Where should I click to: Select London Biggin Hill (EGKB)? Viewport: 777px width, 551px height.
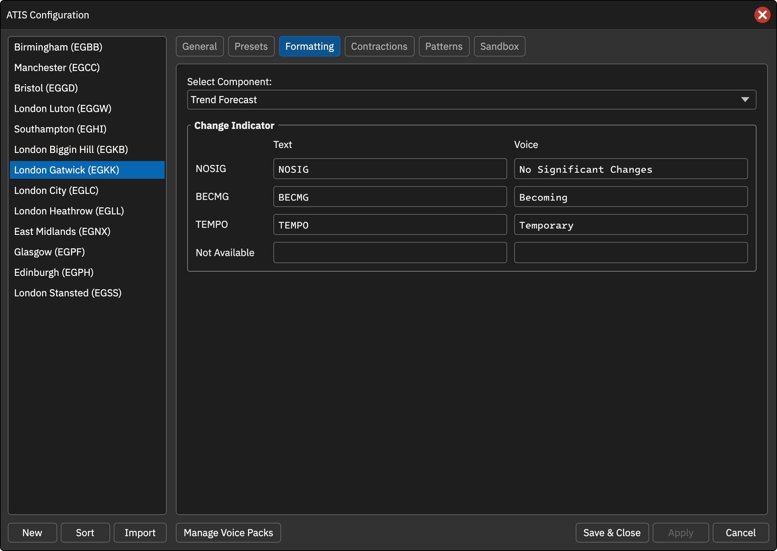(x=87, y=149)
